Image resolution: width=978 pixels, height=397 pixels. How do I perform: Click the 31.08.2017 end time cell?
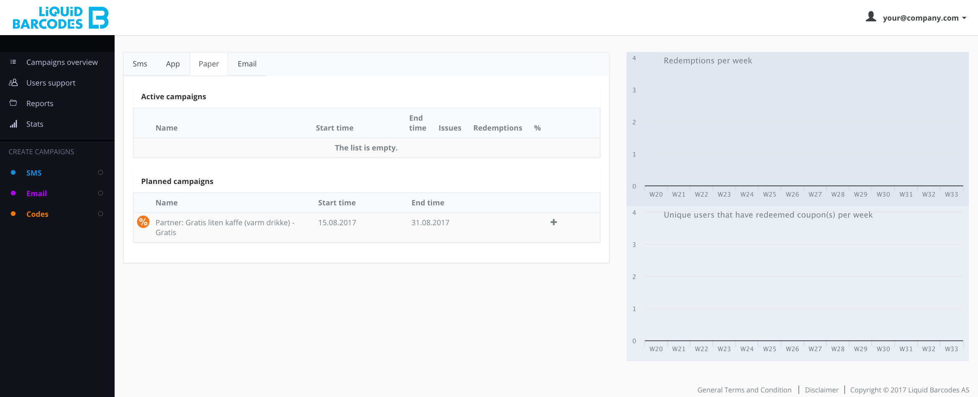point(430,223)
